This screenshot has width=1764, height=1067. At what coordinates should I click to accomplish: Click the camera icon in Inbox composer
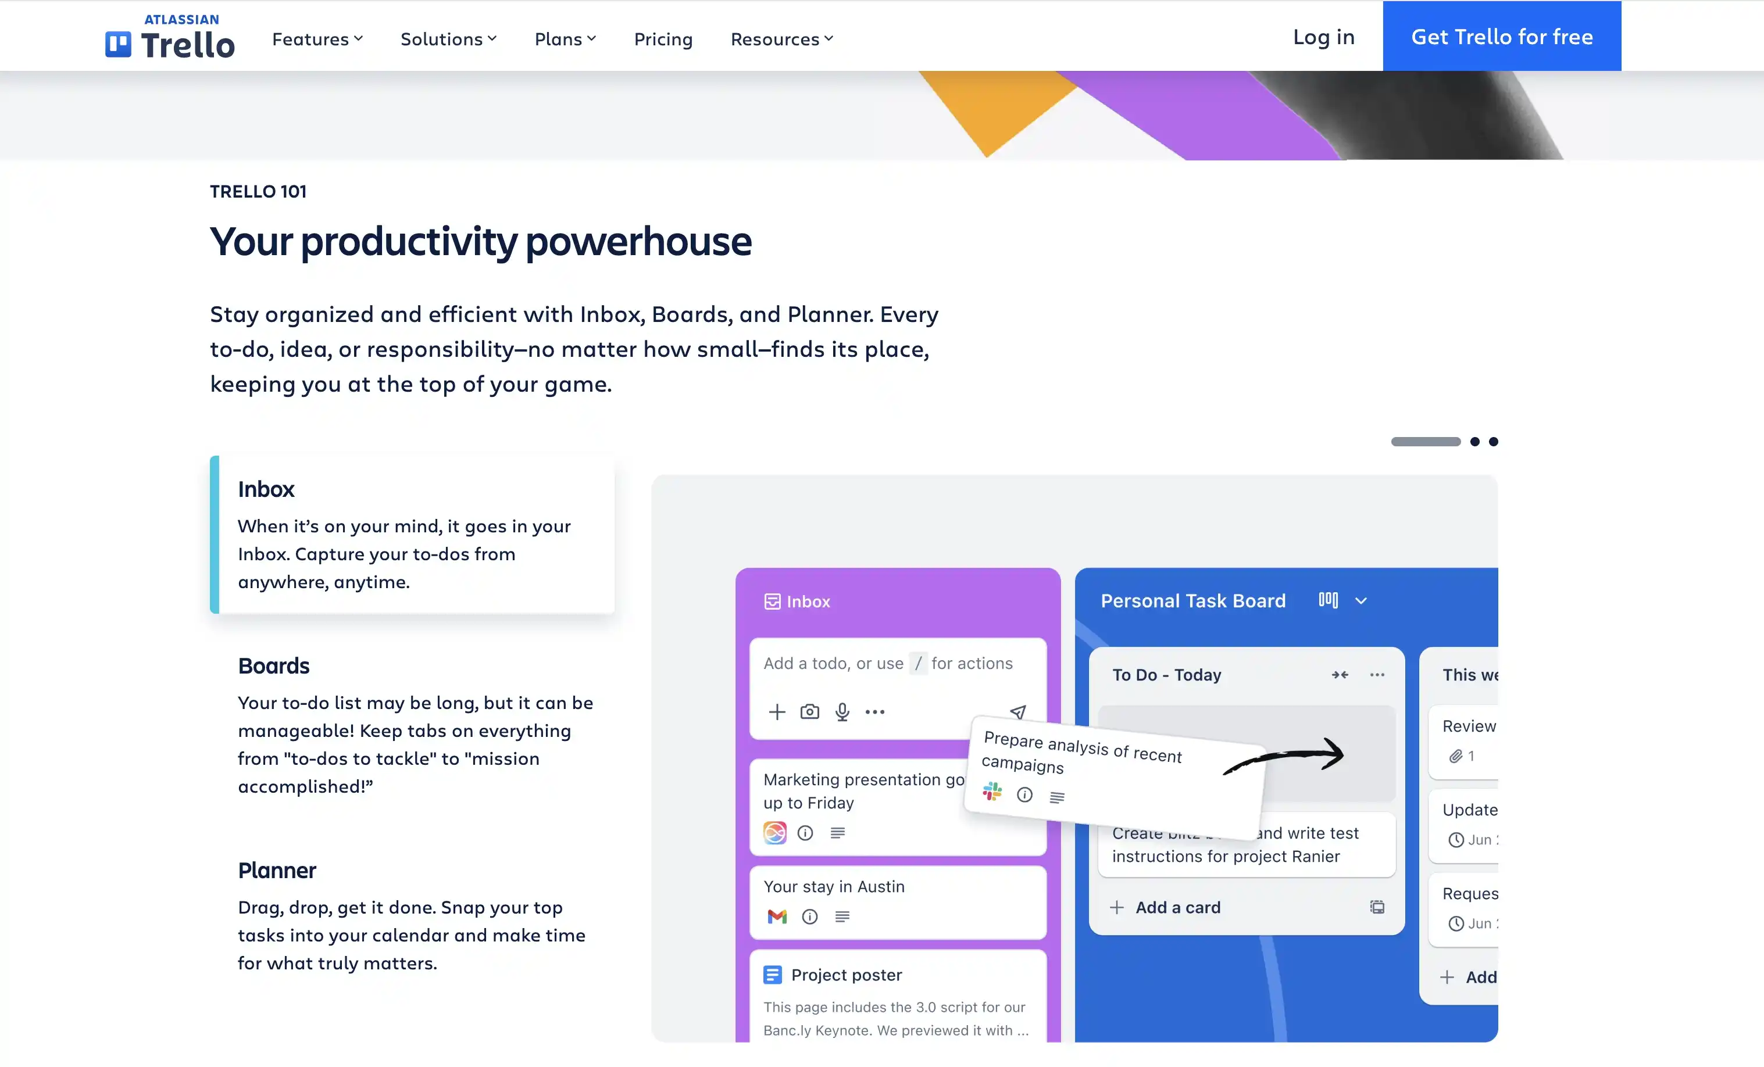click(810, 711)
